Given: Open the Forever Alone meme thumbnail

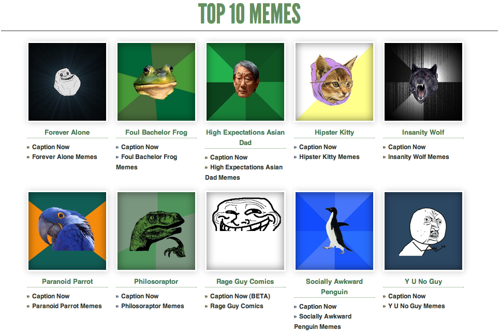Looking at the screenshot, I should pyautogui.click(x=67, y=82).
